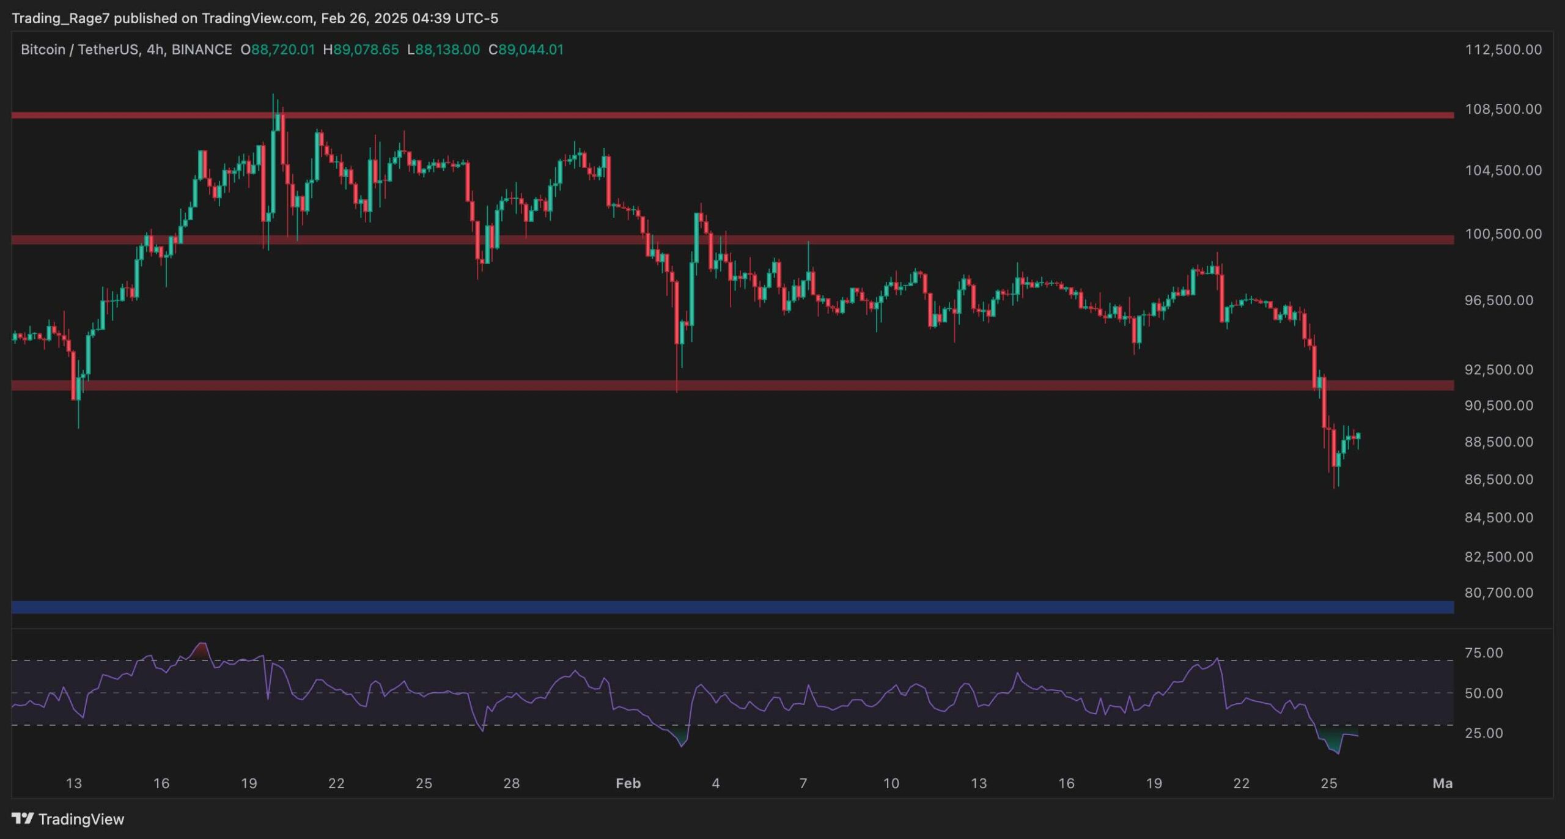Click the high price value H89,078.65
This screenshot has height=839, width=1565.
tap(361, 50)
